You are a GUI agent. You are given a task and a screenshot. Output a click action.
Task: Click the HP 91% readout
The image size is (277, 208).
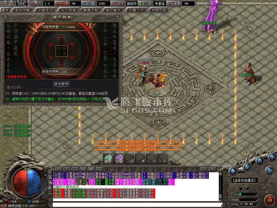[12, 201]
